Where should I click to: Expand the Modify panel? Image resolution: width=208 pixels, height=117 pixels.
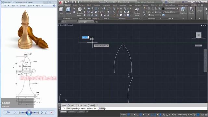[122, 19]
